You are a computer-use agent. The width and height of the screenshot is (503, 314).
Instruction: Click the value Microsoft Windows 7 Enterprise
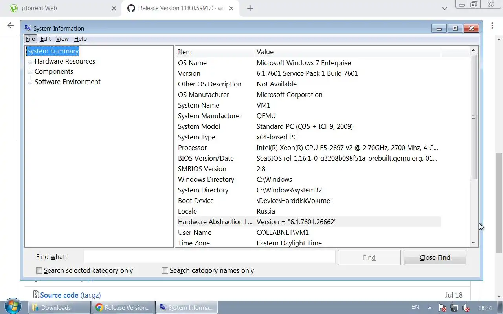(x=304, y=63)
